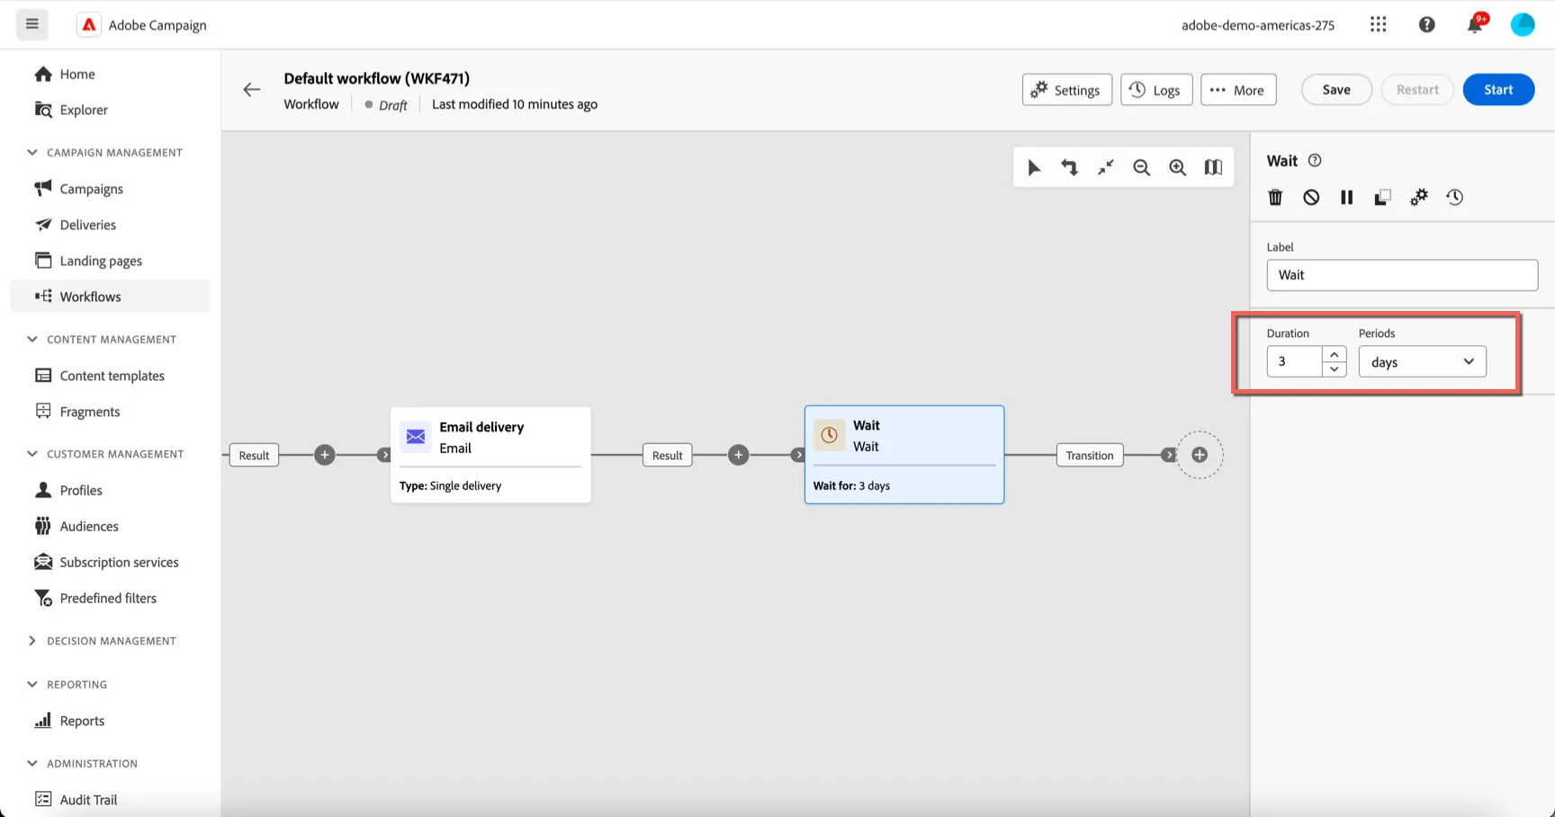Toggle the canvas minimap icon
This screenshot has width=1555, height=817.
[x=1213, y=167]
